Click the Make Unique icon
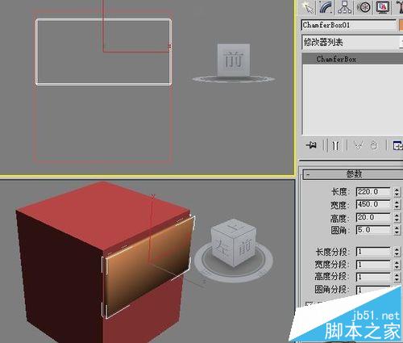Screen dimensions: 403x343 [359, 145]
